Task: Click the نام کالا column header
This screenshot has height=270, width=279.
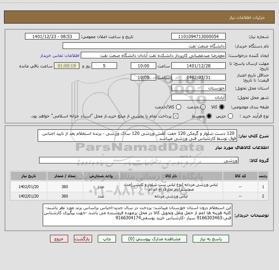Action: tap(171, 176)
